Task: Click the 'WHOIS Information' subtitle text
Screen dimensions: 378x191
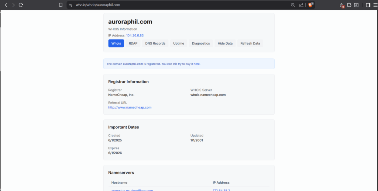Action: tap(123, 29)
